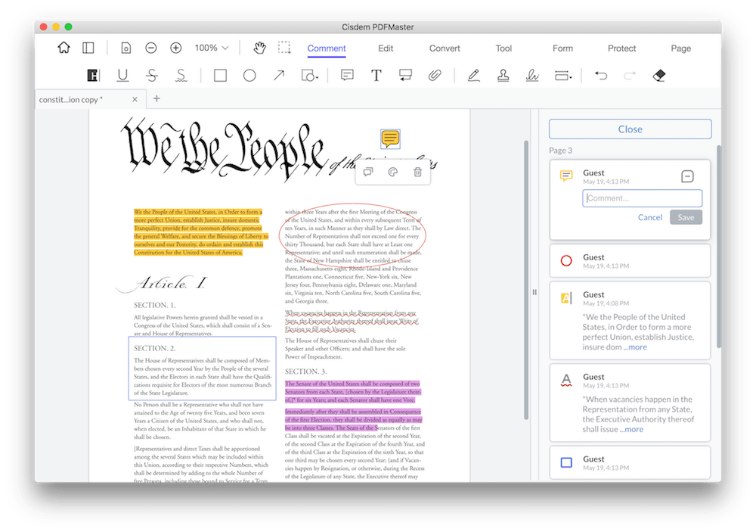Click the 'SECTION. 3.' heading
756x532 pixels.
click(x=305, y=372)
